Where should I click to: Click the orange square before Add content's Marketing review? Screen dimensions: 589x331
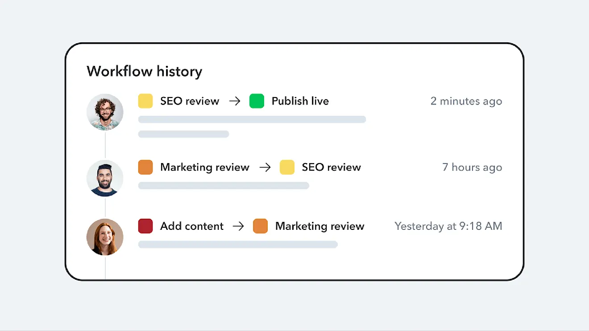(260, 226)
